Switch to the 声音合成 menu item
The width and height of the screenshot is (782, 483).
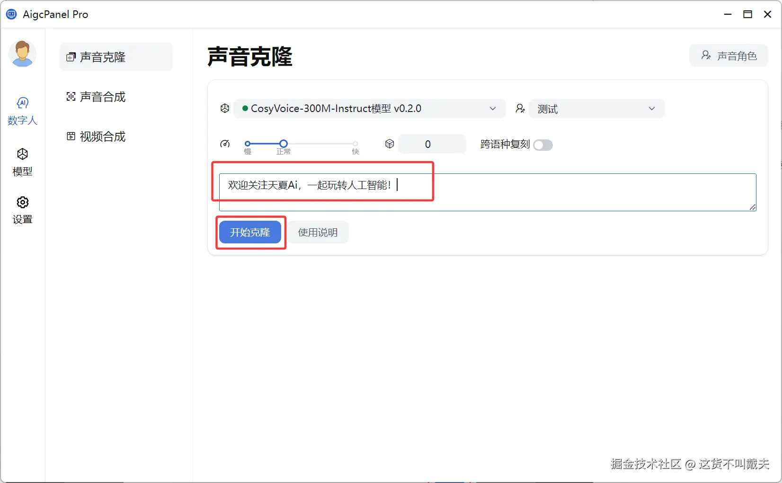tap(116, 96)
